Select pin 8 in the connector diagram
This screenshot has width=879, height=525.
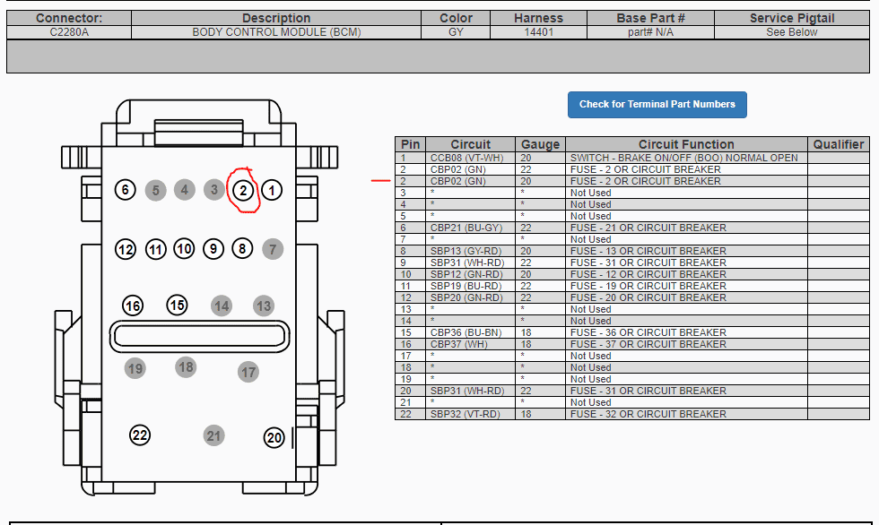point(242,248)
